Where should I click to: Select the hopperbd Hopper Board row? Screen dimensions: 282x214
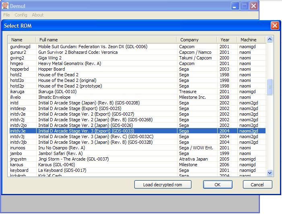(138, 69)
